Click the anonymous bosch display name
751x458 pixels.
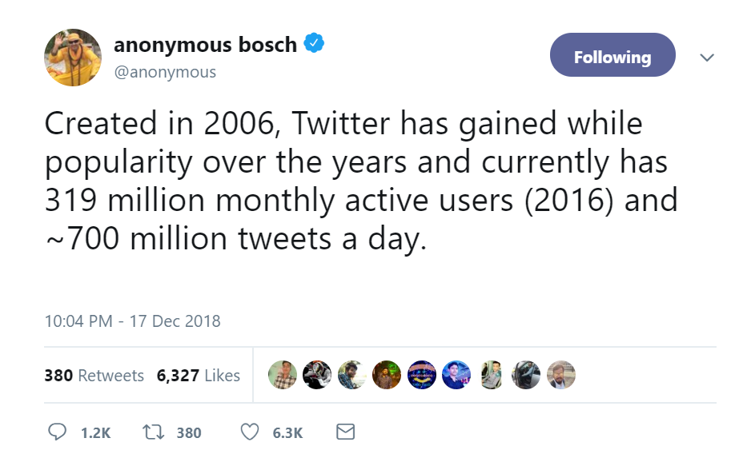pos(205,45)
